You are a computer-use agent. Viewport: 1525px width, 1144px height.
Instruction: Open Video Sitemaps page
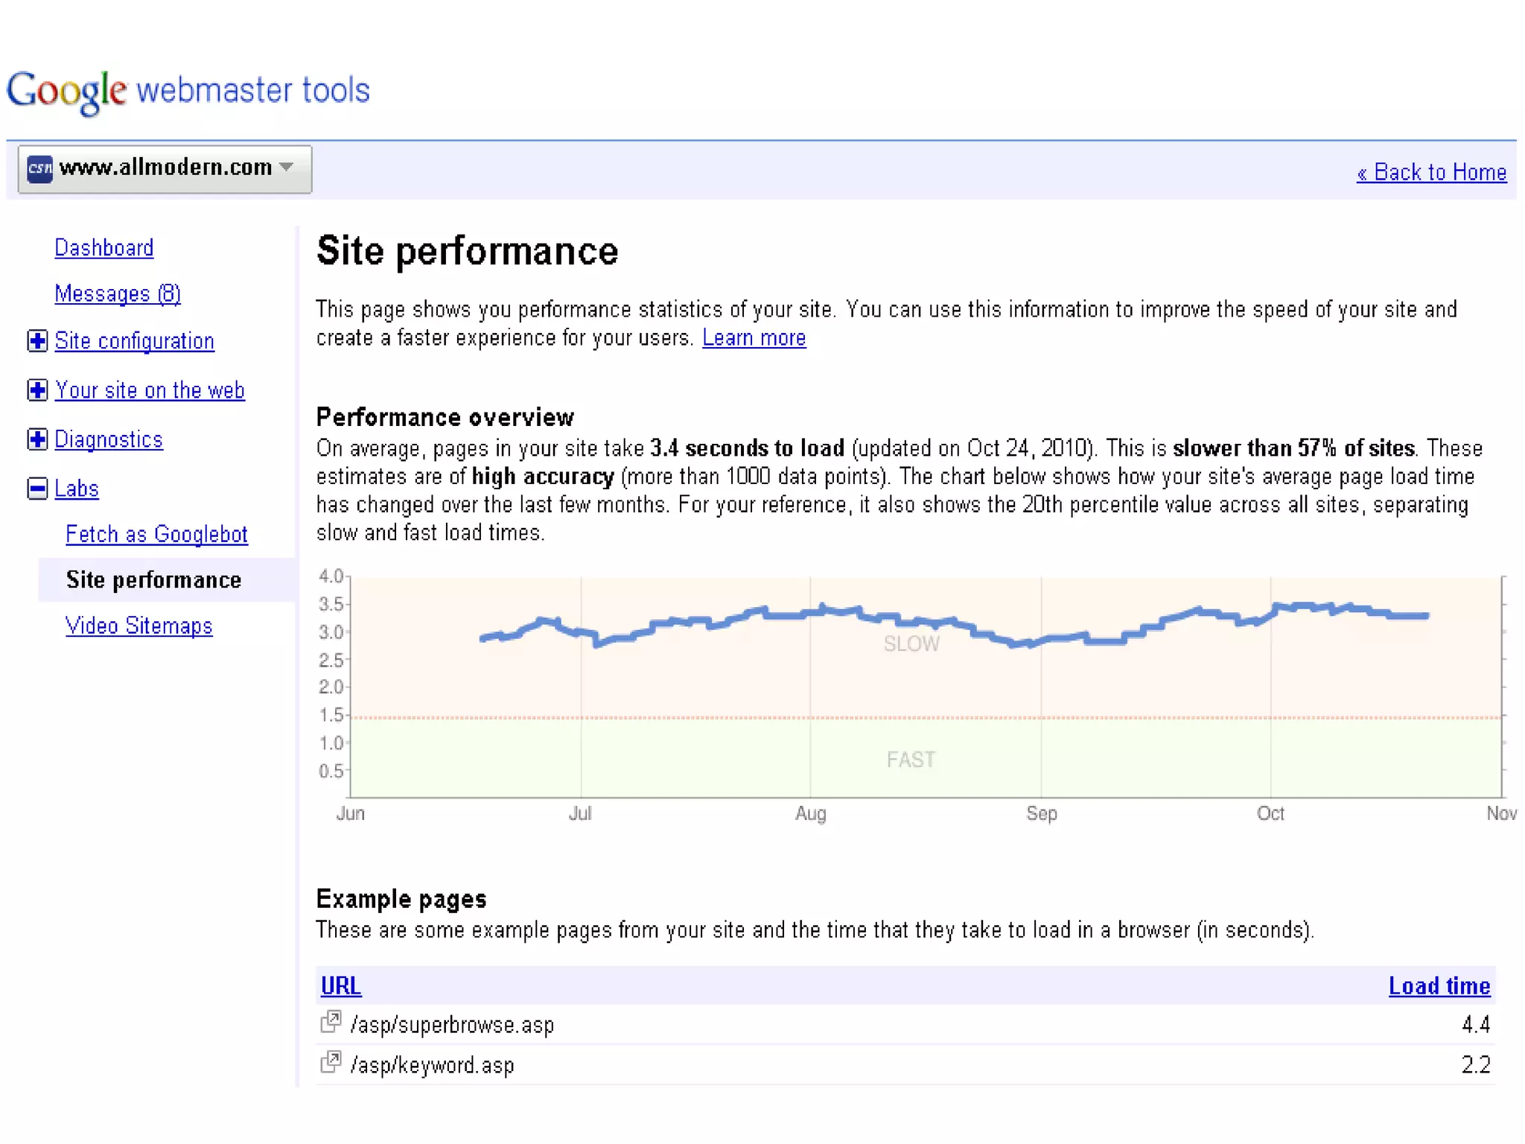(x=139, y=626)
